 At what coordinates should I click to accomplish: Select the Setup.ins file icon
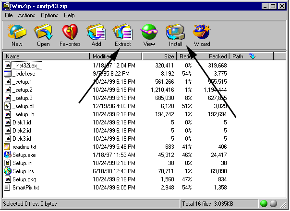tap(8, 171)
